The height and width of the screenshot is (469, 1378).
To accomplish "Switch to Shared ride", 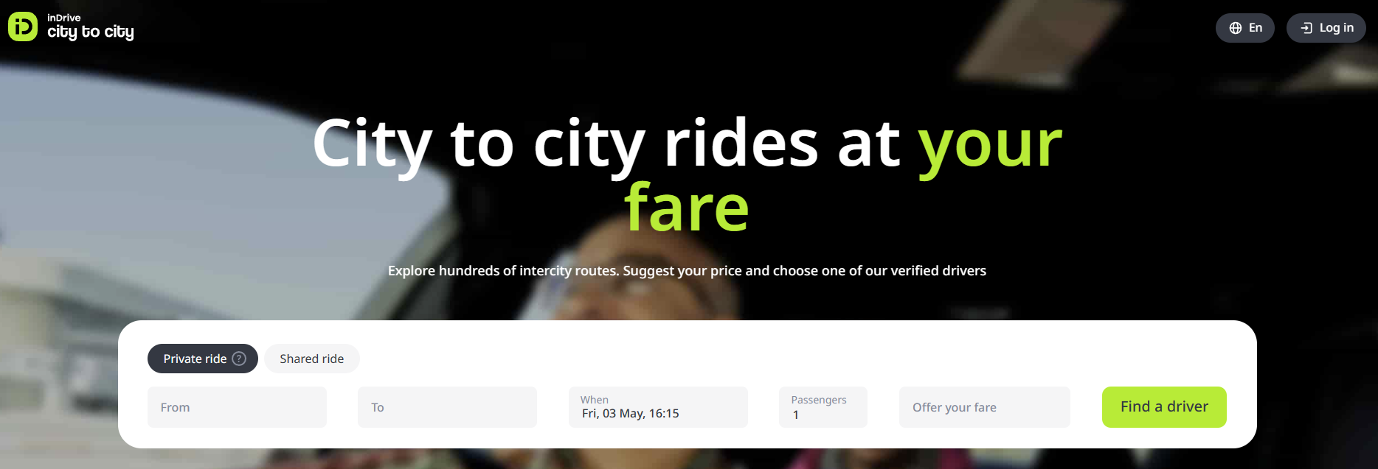I will pos(312,359).
